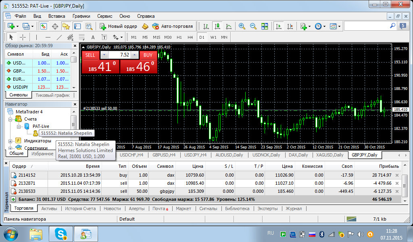Click the toolbar search input field
Viewport: 413px width, 242px height.
(x=366, y=26)
